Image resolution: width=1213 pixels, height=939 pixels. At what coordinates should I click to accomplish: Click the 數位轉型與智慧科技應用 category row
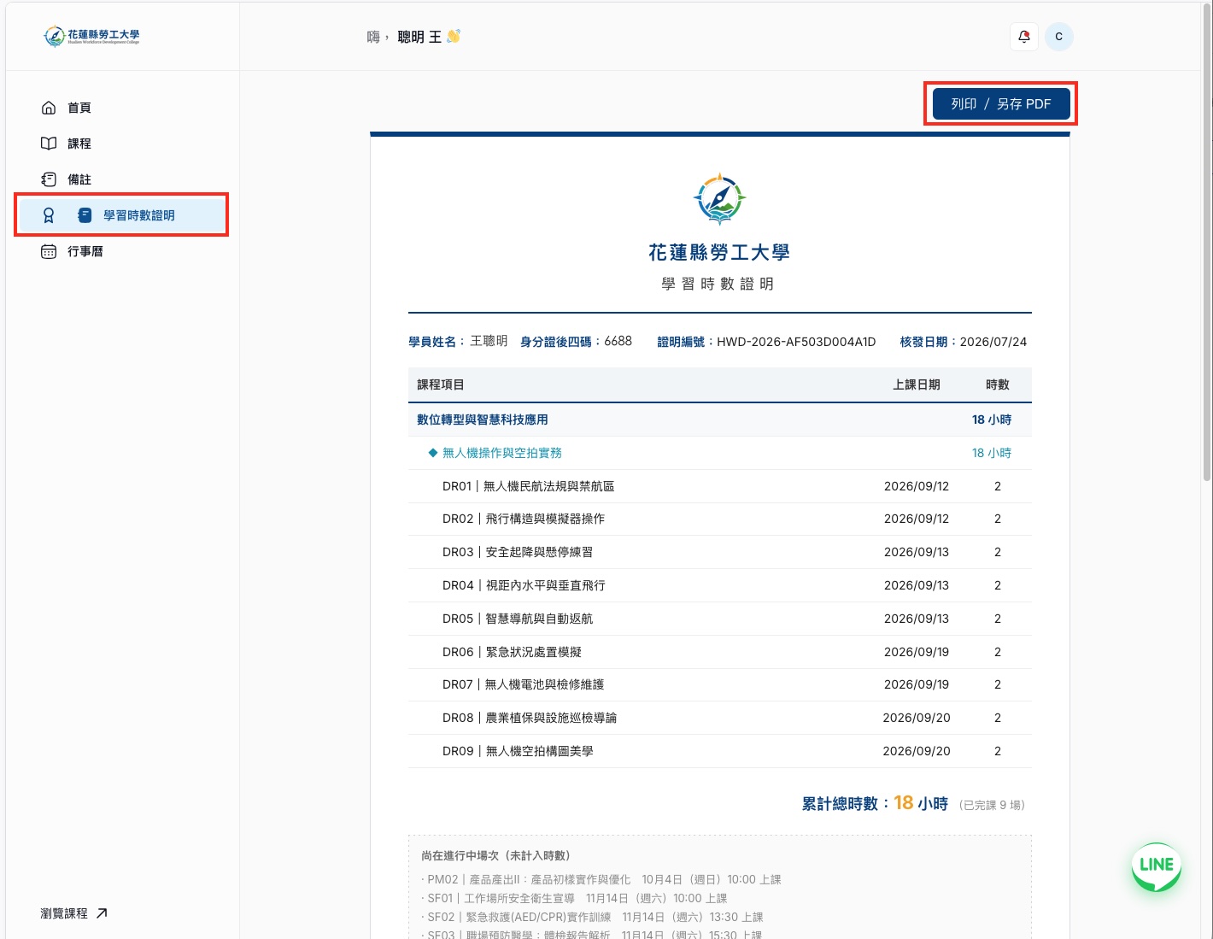719,420
